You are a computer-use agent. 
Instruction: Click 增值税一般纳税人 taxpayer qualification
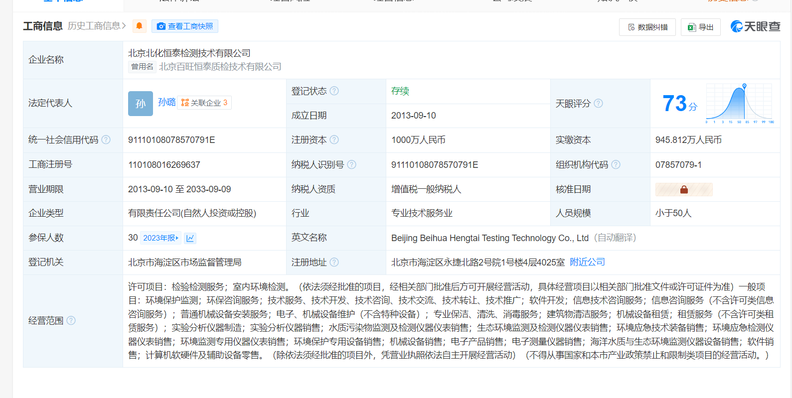(x=426, y=189)
